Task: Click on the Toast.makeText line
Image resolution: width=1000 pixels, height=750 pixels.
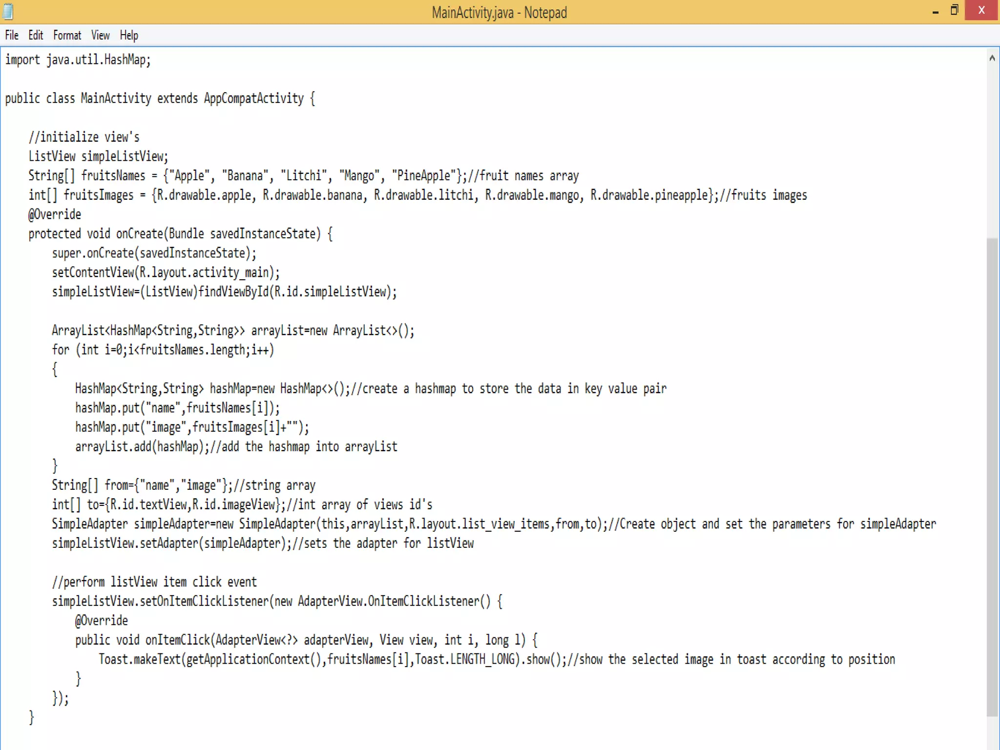Action: click(x=496, y=659)
